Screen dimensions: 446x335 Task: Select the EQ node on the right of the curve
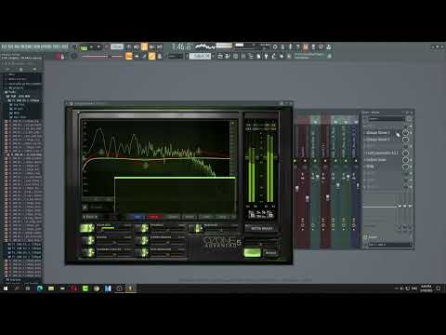click(x=199, y=151)
